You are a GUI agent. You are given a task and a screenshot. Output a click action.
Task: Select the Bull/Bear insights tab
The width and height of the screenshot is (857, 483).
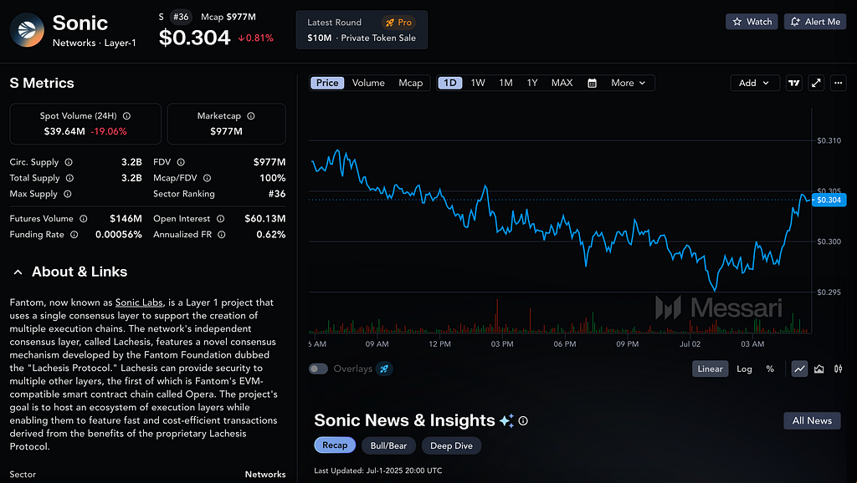coord(388,446)
